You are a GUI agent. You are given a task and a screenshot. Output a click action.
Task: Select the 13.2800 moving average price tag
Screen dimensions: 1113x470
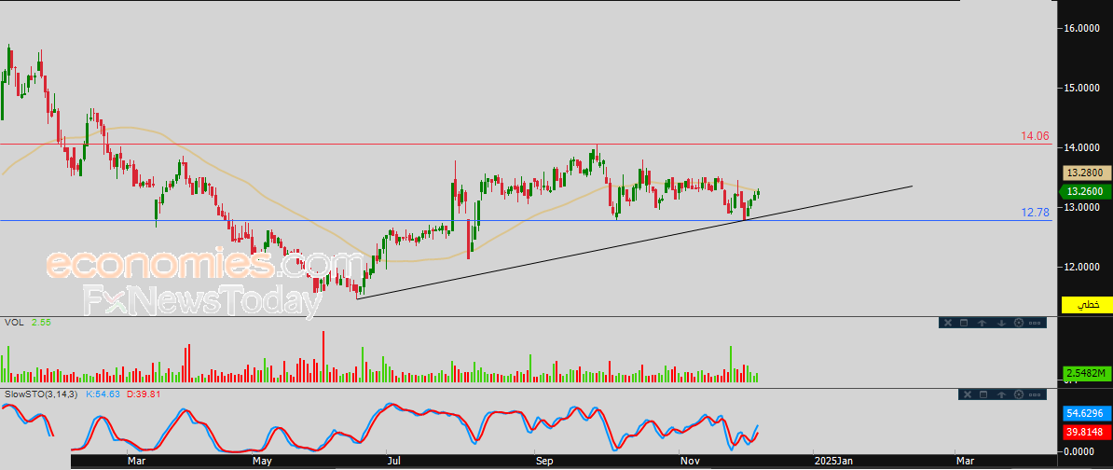(x=1086, y=173)
